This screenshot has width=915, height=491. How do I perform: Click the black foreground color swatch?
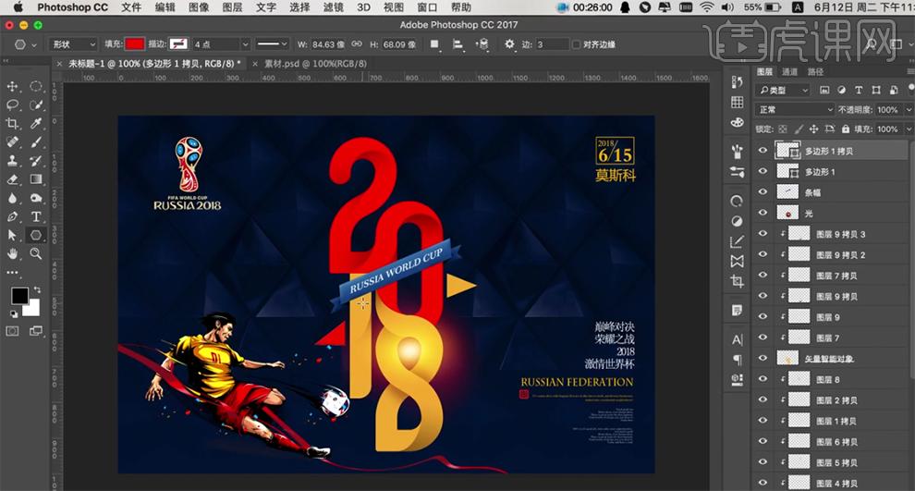tap(19, 295)
